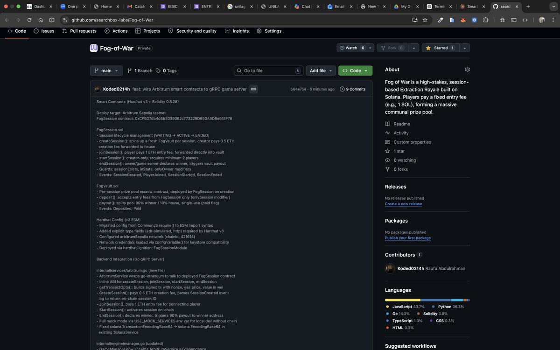Screen dimensions: 560x350
Task: Open the browser extensions puzzle icon
Action: point(486,20)
